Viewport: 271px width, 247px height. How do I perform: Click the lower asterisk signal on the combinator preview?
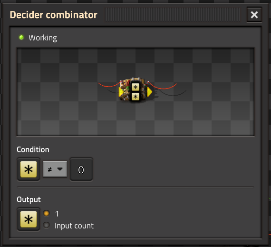coord(135,97)
